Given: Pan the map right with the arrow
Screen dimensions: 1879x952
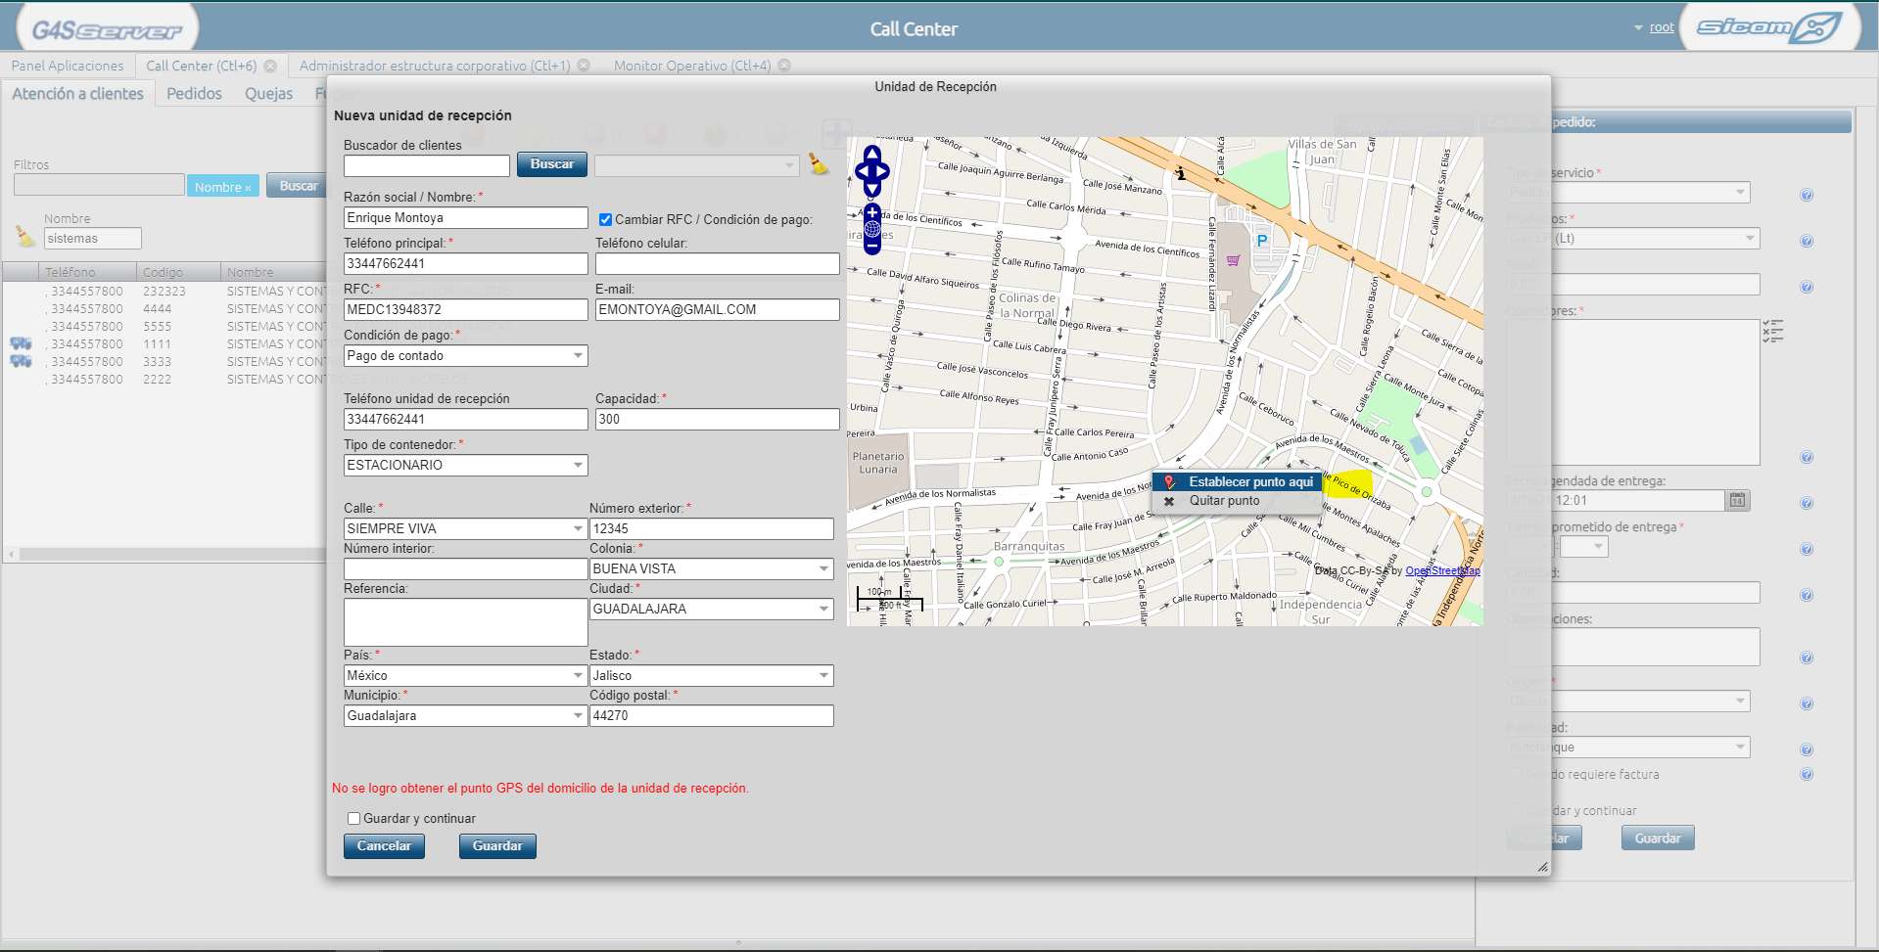Looking at the screenshot, I should click(882, 171).
